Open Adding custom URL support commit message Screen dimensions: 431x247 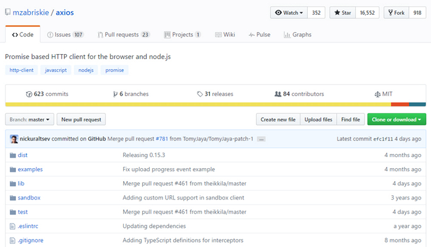point(183,198)
